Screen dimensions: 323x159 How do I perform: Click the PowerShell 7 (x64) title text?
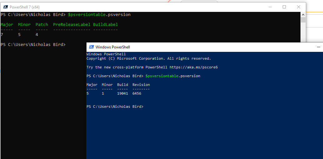tap(25, 7)
